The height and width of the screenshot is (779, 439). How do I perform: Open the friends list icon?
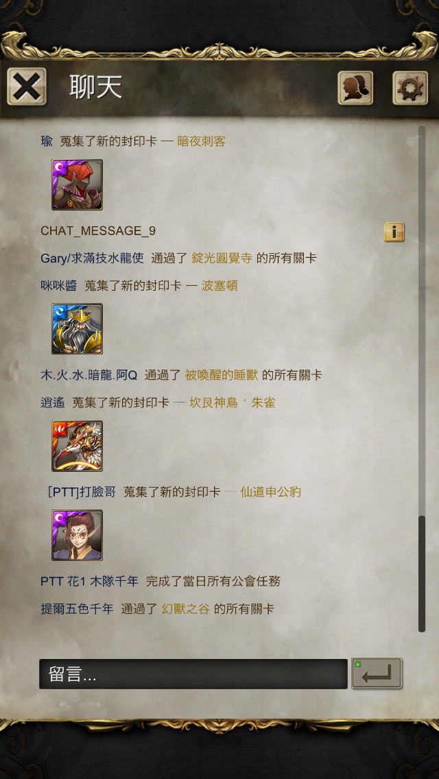pos(355,88)
